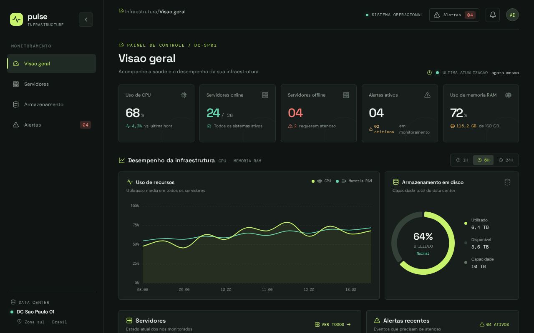Click the Pulse logo icon
Screen dimensions: 534x333
[x=17, y=19]
